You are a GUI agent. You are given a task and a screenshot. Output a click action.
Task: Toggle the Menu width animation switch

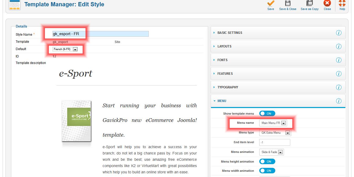coord(267,171)
